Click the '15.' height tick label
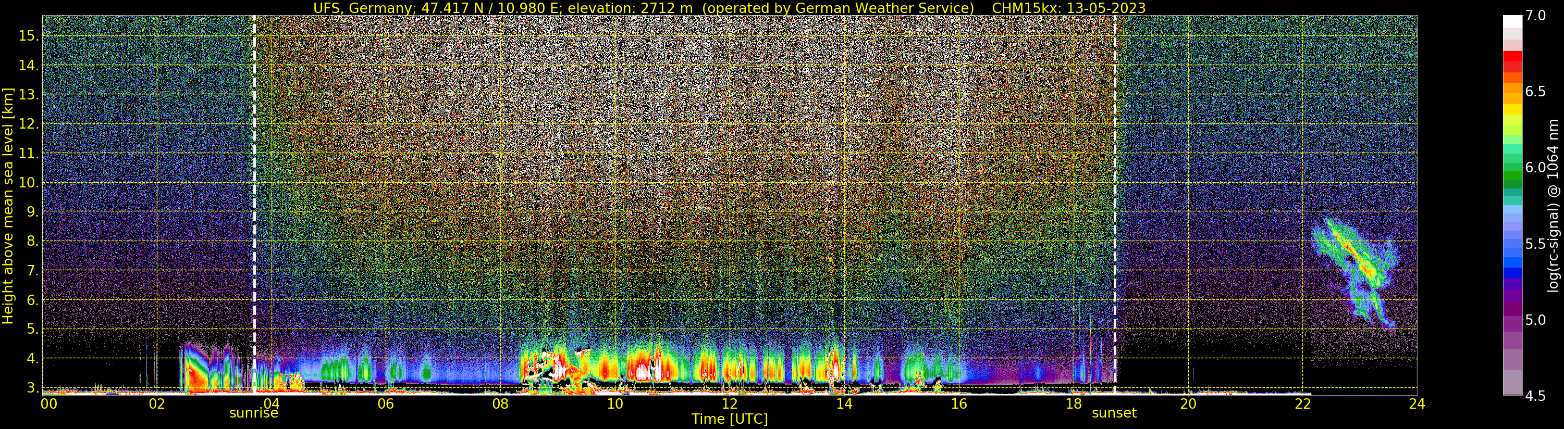The image size is (1564, 429). pos(29,36)
